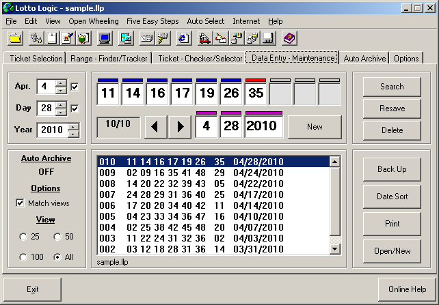The width and height of the screenshot is (439, 305).
Task: Switch to the Ticket Selection tab
Action: tap(35, 59)
